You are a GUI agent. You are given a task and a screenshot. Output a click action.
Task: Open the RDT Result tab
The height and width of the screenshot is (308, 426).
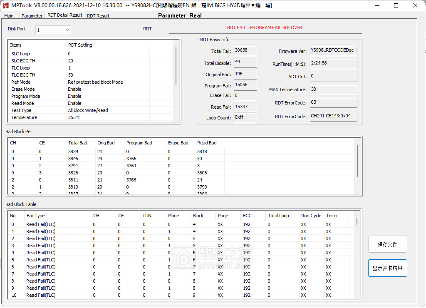pyautogui.click(x=98, y=16)
